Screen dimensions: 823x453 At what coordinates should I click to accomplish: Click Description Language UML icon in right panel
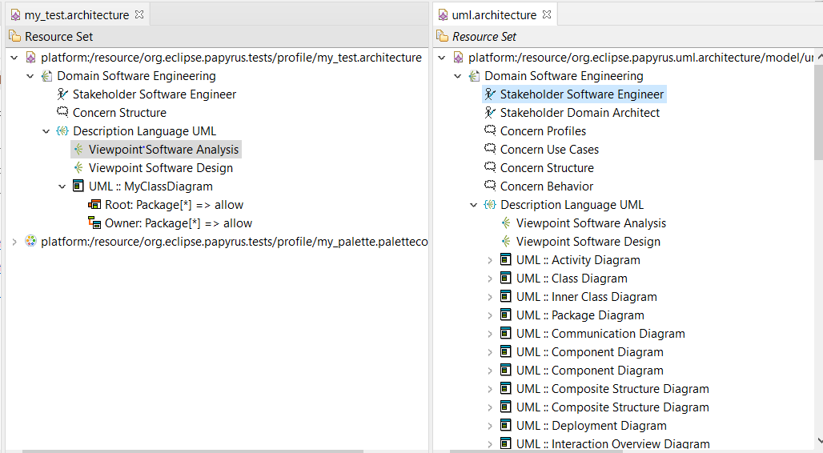(490, 204)
